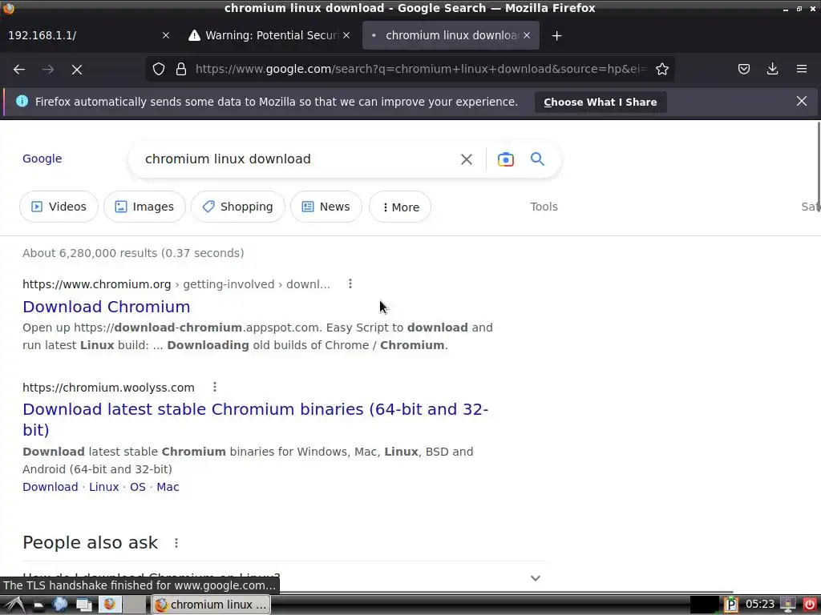This screenshot has height=615, width=821.
Task: Go to the Google home logo link
Action: tap(42, 159)
